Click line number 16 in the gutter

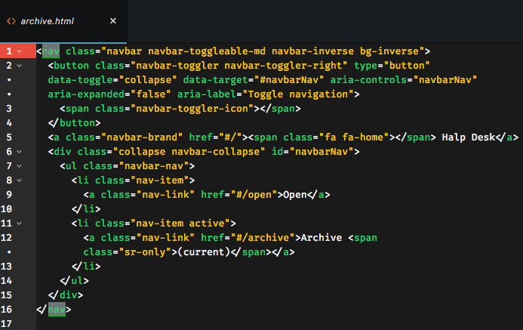point(6,310)
